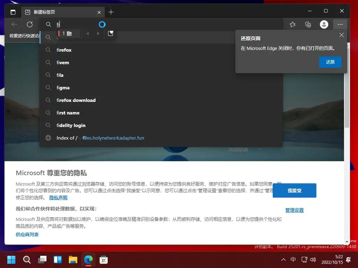Open Settings and more menu
358x268 pixels.
tap(340, 24)
